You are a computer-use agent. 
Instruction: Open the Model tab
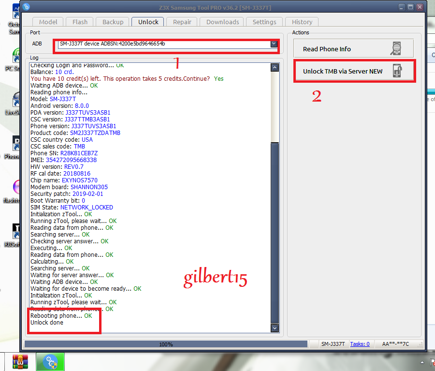click(48, 22)
